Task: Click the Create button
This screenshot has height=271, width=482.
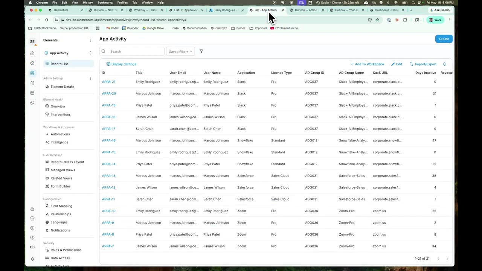Action: pyautogui.click(x=444, y=39)
